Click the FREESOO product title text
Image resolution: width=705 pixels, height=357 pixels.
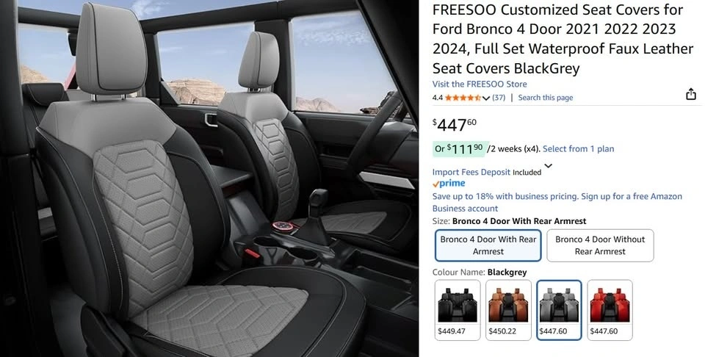[563, 39]
